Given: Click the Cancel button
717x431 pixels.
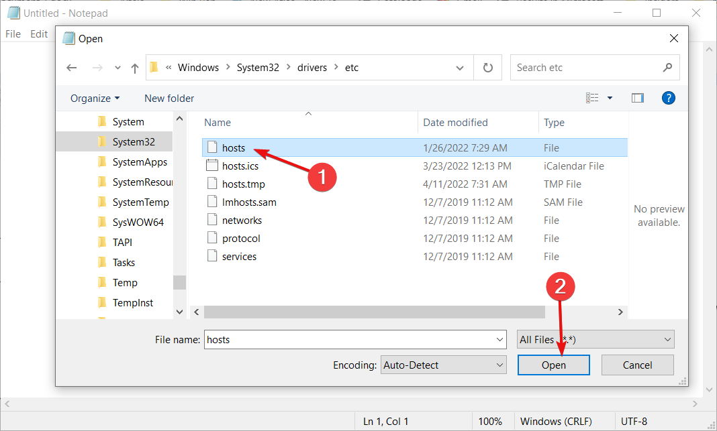Looking at the screenshot, I should [x=637, y=365].
